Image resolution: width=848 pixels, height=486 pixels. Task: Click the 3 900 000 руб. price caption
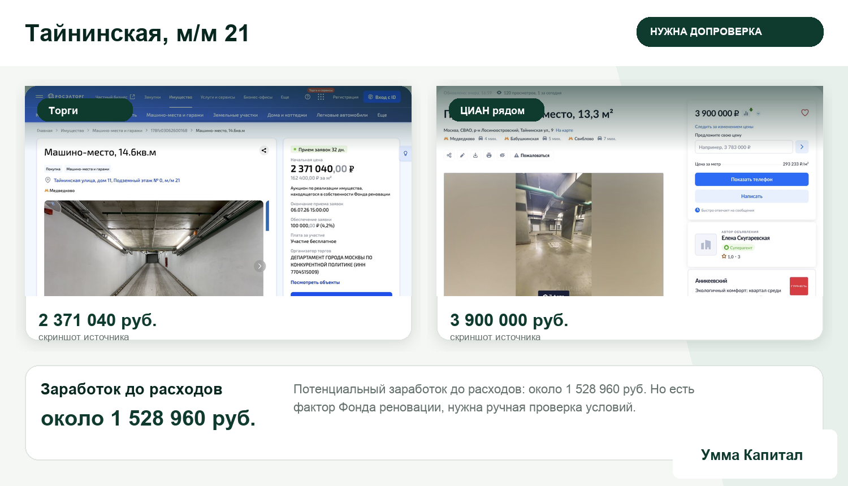[x=509, y=320]
